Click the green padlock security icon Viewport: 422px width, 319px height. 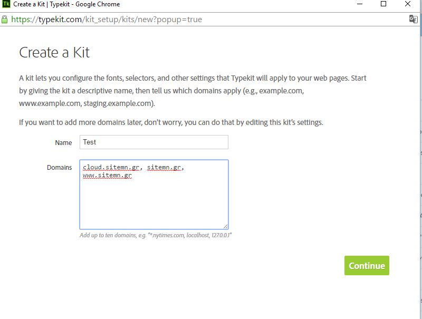coord(5,20)
